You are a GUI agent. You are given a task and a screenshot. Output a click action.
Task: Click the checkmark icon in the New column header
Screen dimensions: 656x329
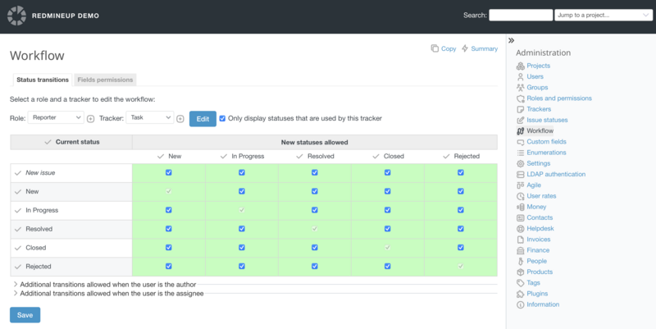pos(160,156)
